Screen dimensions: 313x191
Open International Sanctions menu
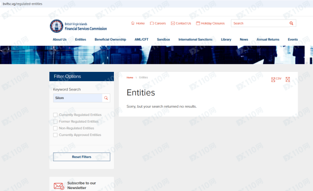point(195,40)
